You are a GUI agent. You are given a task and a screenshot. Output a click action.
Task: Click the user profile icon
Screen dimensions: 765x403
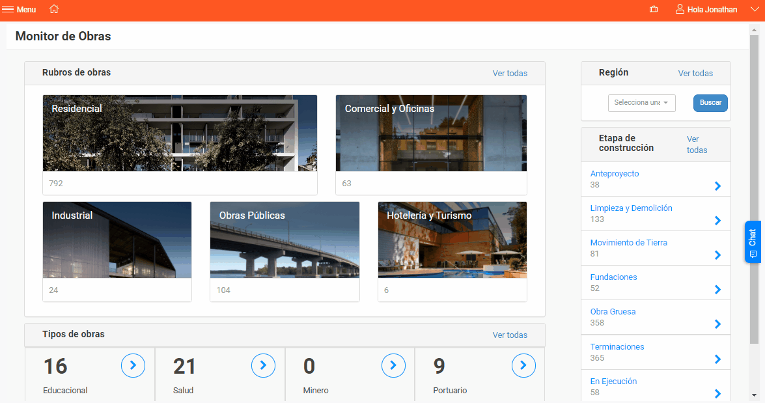click(680, 9)
